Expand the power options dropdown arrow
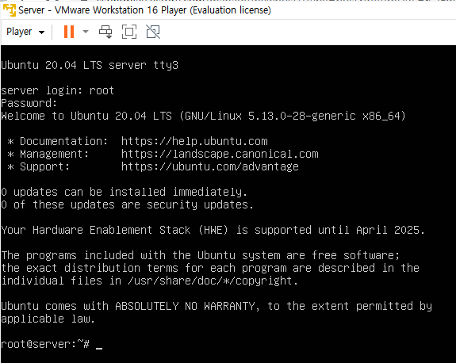The image size is (456, 363). [86, 32]
